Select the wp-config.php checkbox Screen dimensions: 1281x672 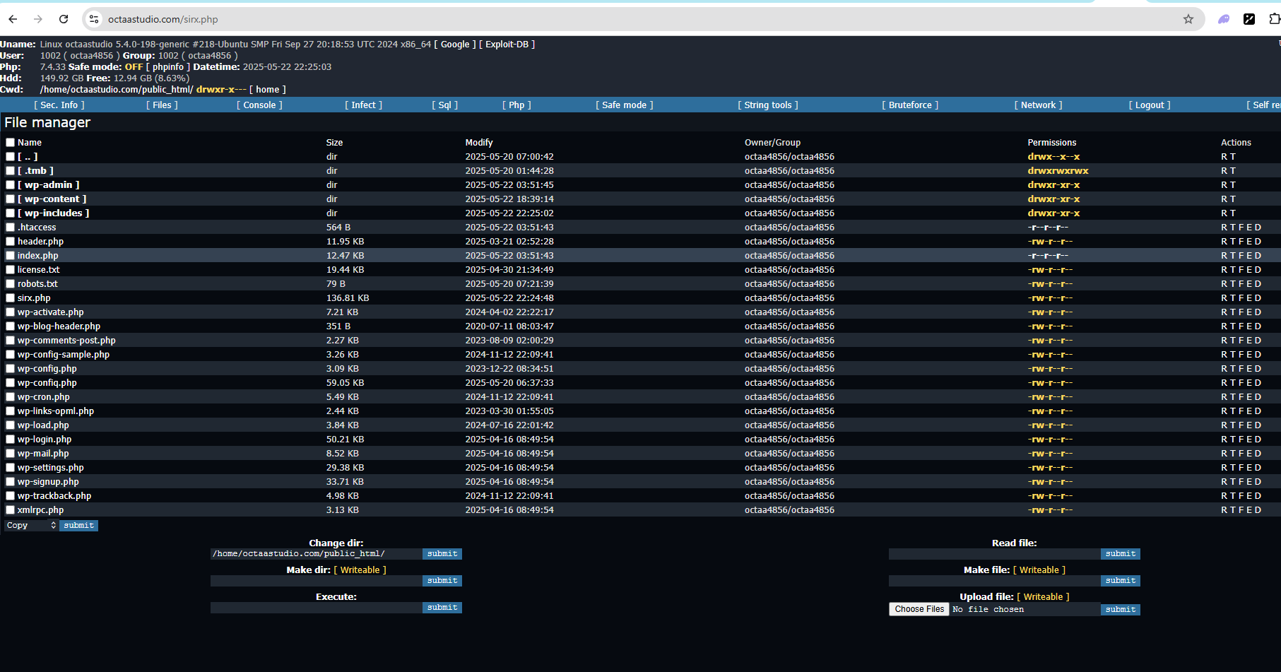tap(10, 368)
